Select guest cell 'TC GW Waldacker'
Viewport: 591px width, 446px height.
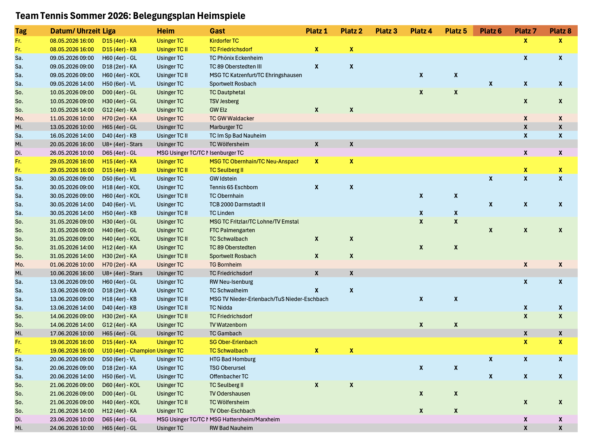pos(232,118)
